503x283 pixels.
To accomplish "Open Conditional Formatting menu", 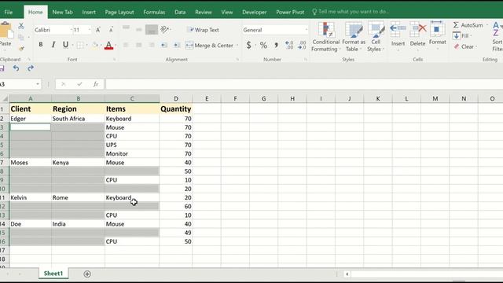I will pyautogui.click(x=325, y=37).
